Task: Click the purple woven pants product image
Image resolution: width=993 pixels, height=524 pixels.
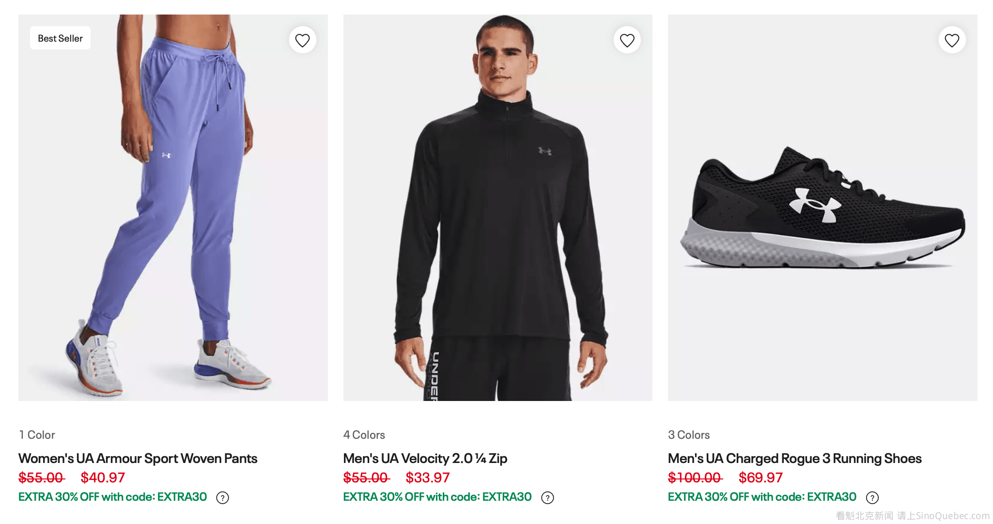Action: (x=173, y=208)
